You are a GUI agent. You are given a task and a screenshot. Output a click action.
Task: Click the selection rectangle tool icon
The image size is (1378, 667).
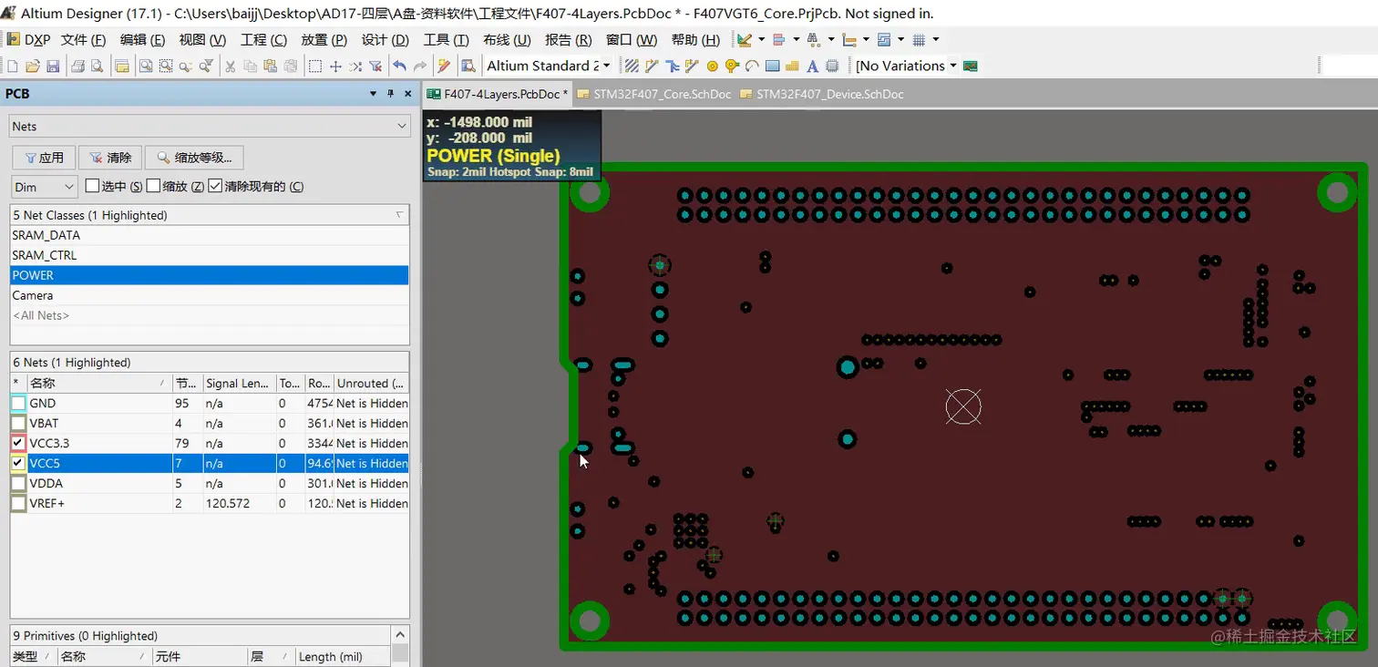(x=315, y=66)
